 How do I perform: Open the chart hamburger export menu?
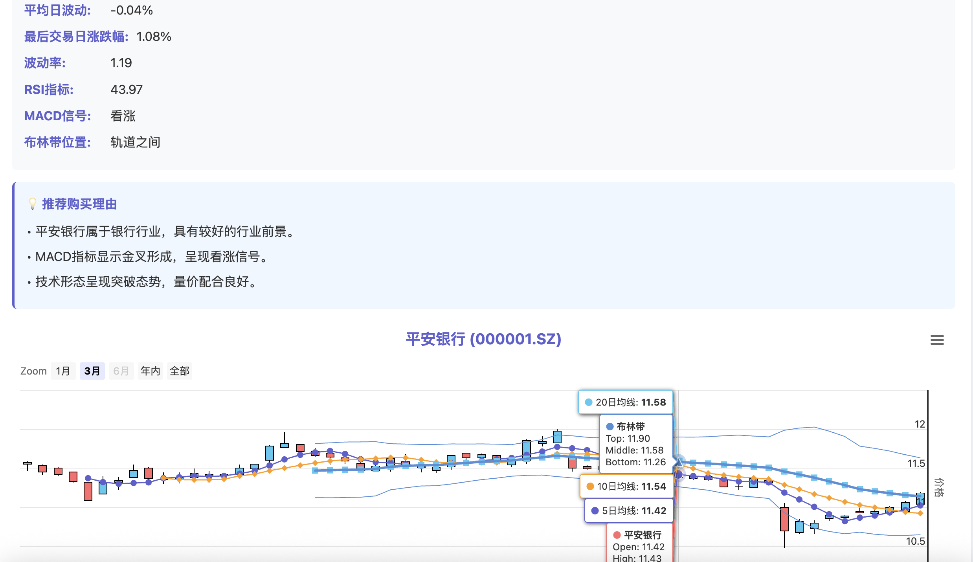tap(937, 340)
